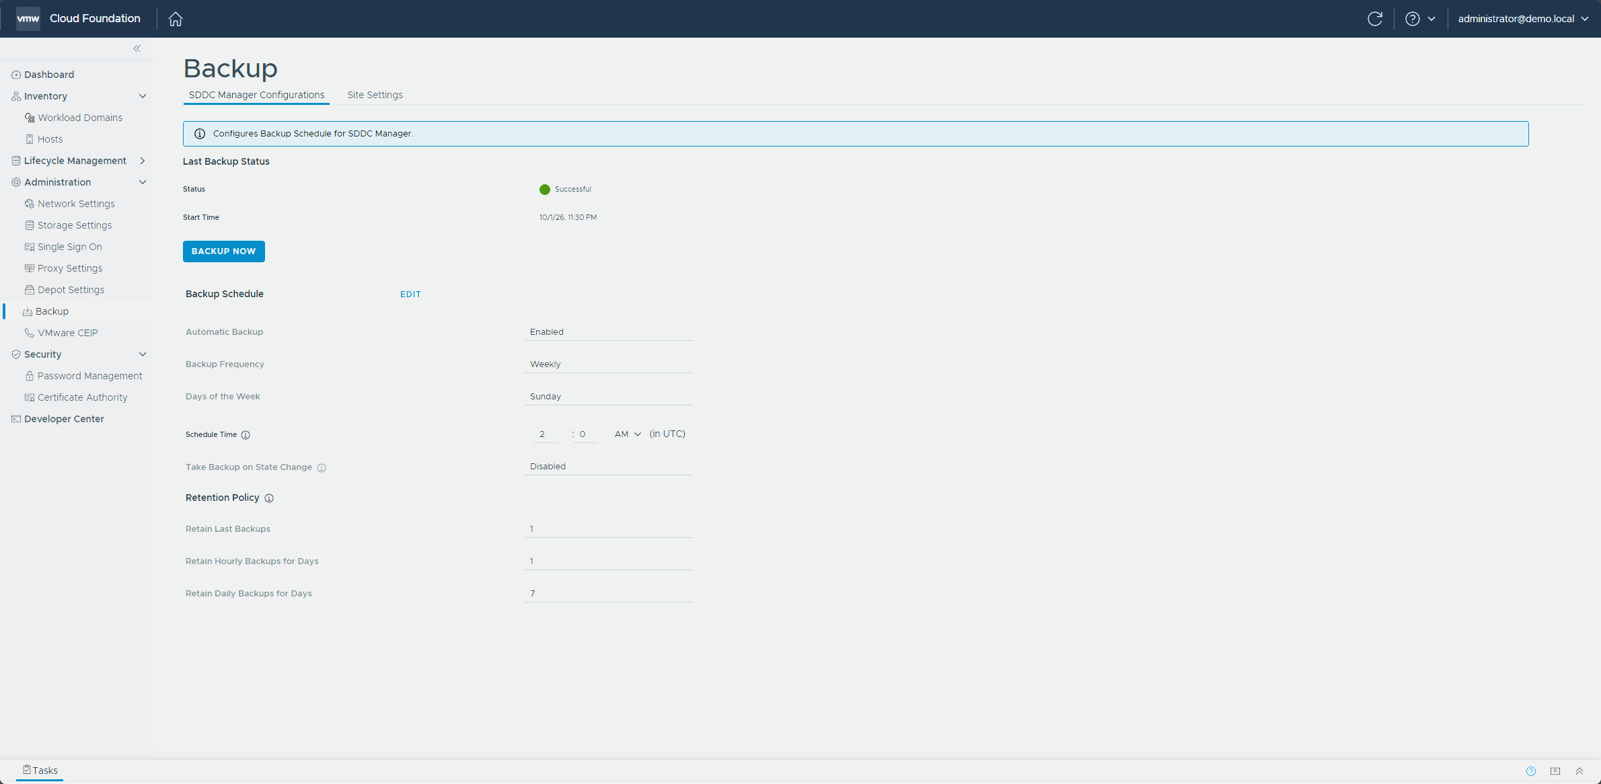1601x784 pixels.
Task: Click the BACKUP NOW button
Action: click(x=224, y=251)
